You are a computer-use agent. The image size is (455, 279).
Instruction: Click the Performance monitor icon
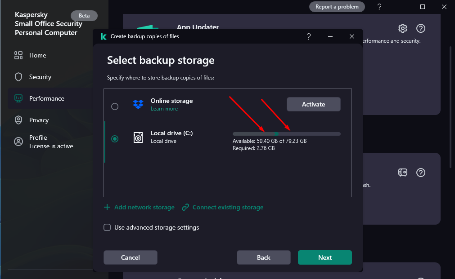18,98
